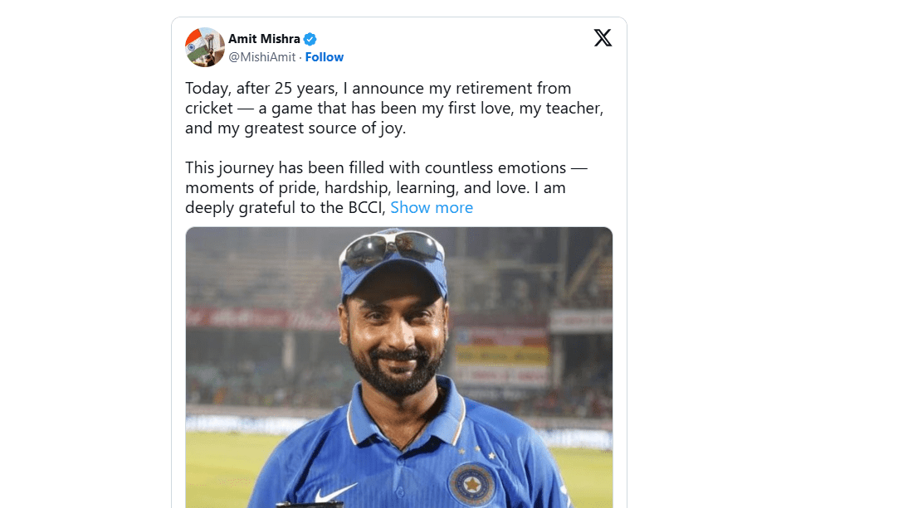Click the dot separator after the handle
Viewport: 908px width, 508px height.
tap(299, 56)
